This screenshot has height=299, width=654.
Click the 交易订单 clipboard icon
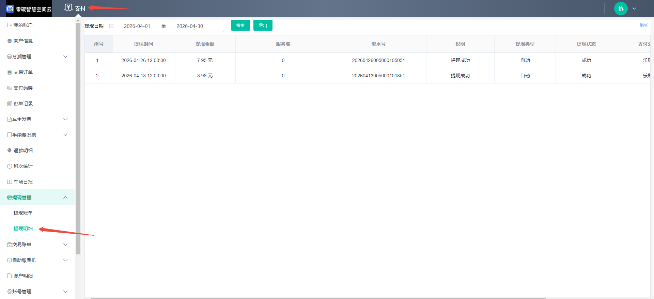[10, 72]
